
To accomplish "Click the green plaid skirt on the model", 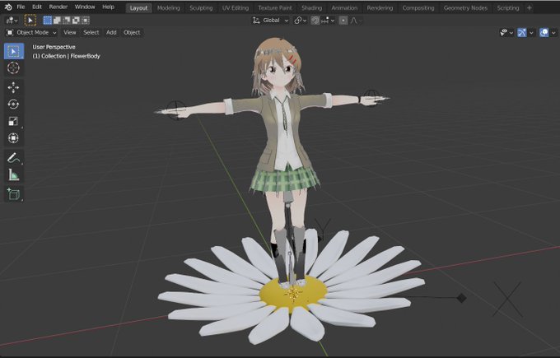I will [285, 179].
